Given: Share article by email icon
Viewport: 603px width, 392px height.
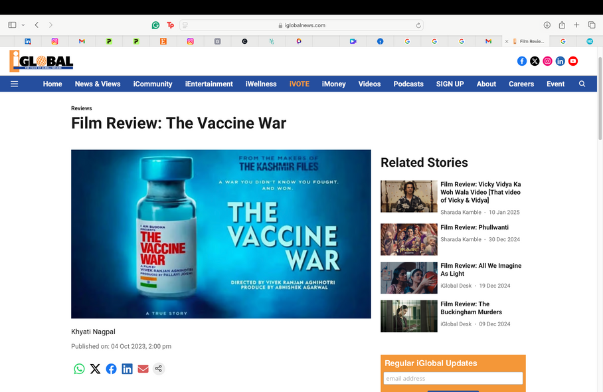Looking at the screenshot, I should [143, 369].
